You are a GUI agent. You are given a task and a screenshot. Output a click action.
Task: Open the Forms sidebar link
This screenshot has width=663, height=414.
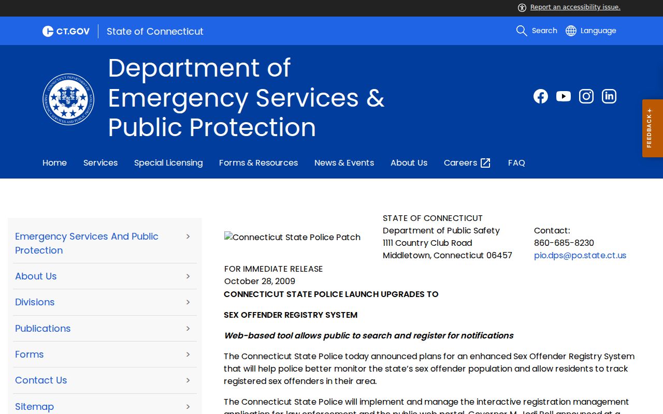[x=29, y=354]
